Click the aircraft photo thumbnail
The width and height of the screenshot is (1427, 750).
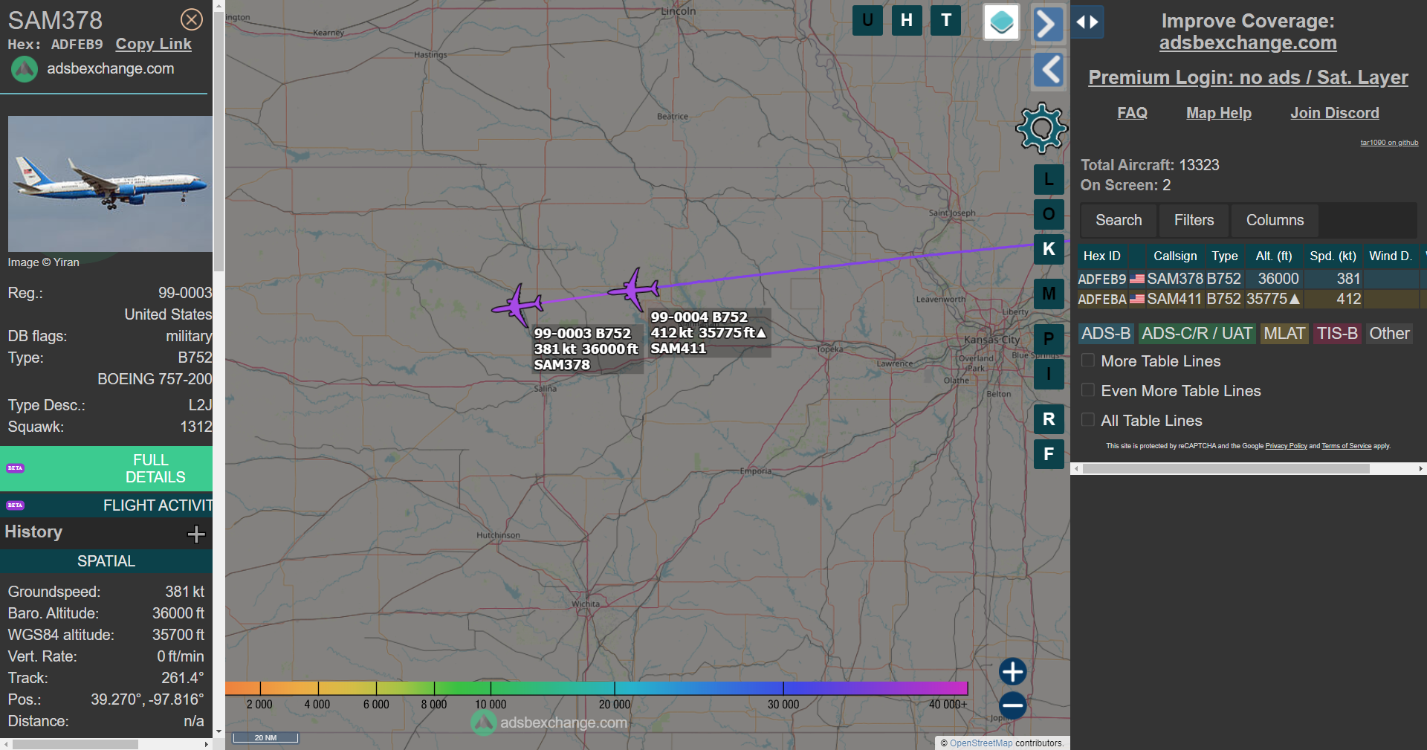pos(110,184)
